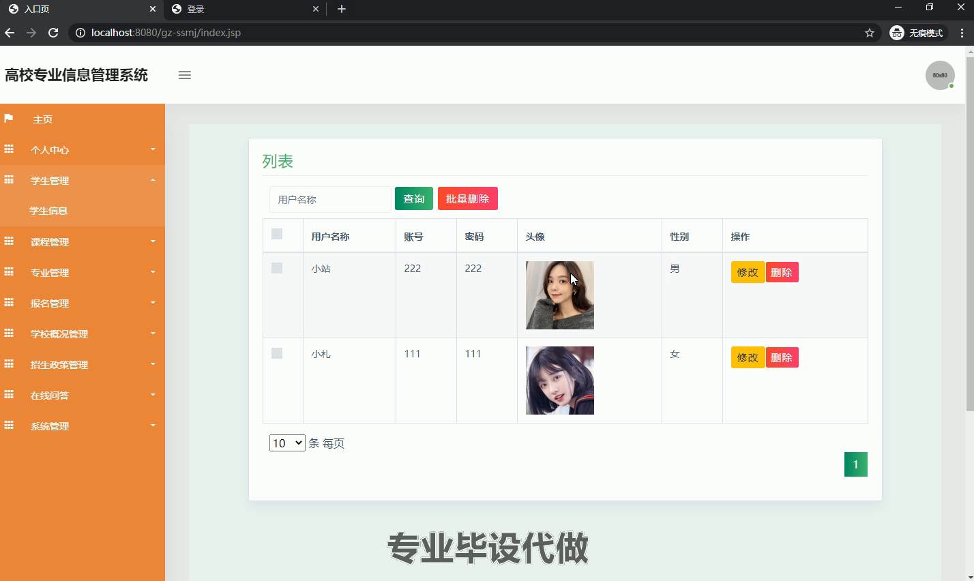Expand the 学校概况管理 menu arrow
This screenshot has width=974, height=581.
point(153,333)
